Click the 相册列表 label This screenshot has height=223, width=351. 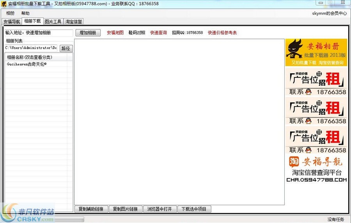coord(14,41)
